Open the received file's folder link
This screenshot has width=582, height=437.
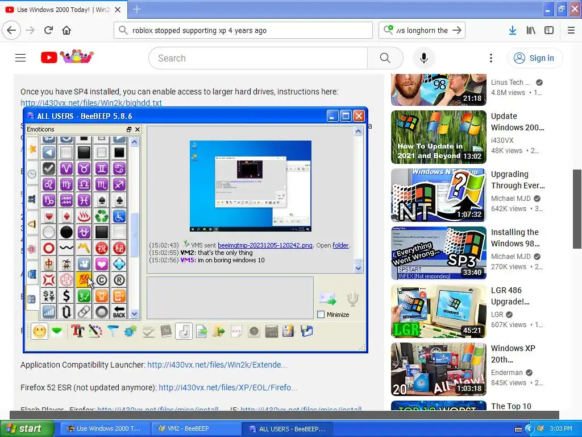[340, 245]
